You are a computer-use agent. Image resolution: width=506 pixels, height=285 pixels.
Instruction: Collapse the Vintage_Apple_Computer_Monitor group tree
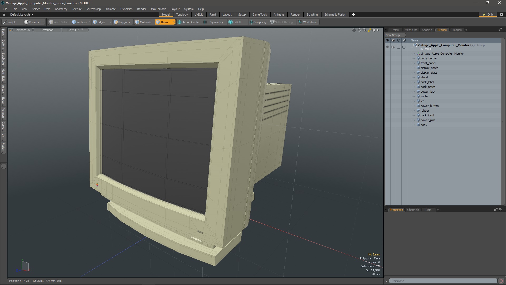point(412,47)
